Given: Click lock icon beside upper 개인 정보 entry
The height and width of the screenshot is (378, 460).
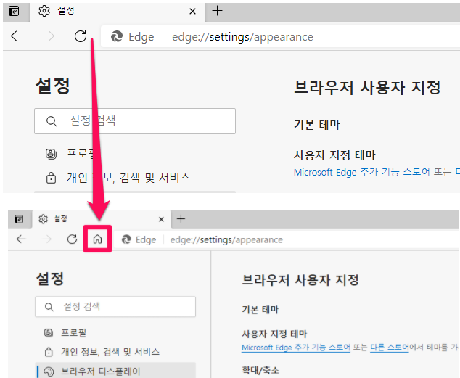Looking at the screenshot, I should point(51,178).
